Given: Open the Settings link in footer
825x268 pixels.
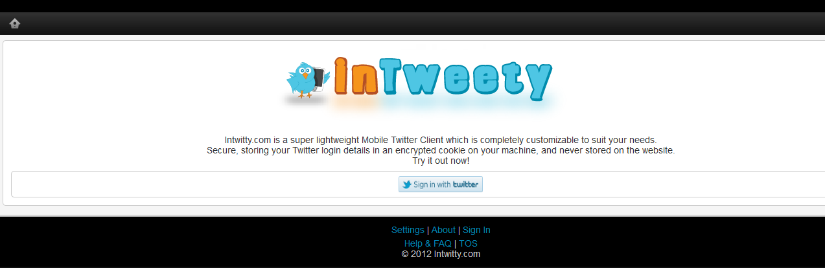Looking at the screenshot, I should tap(408, 230).
